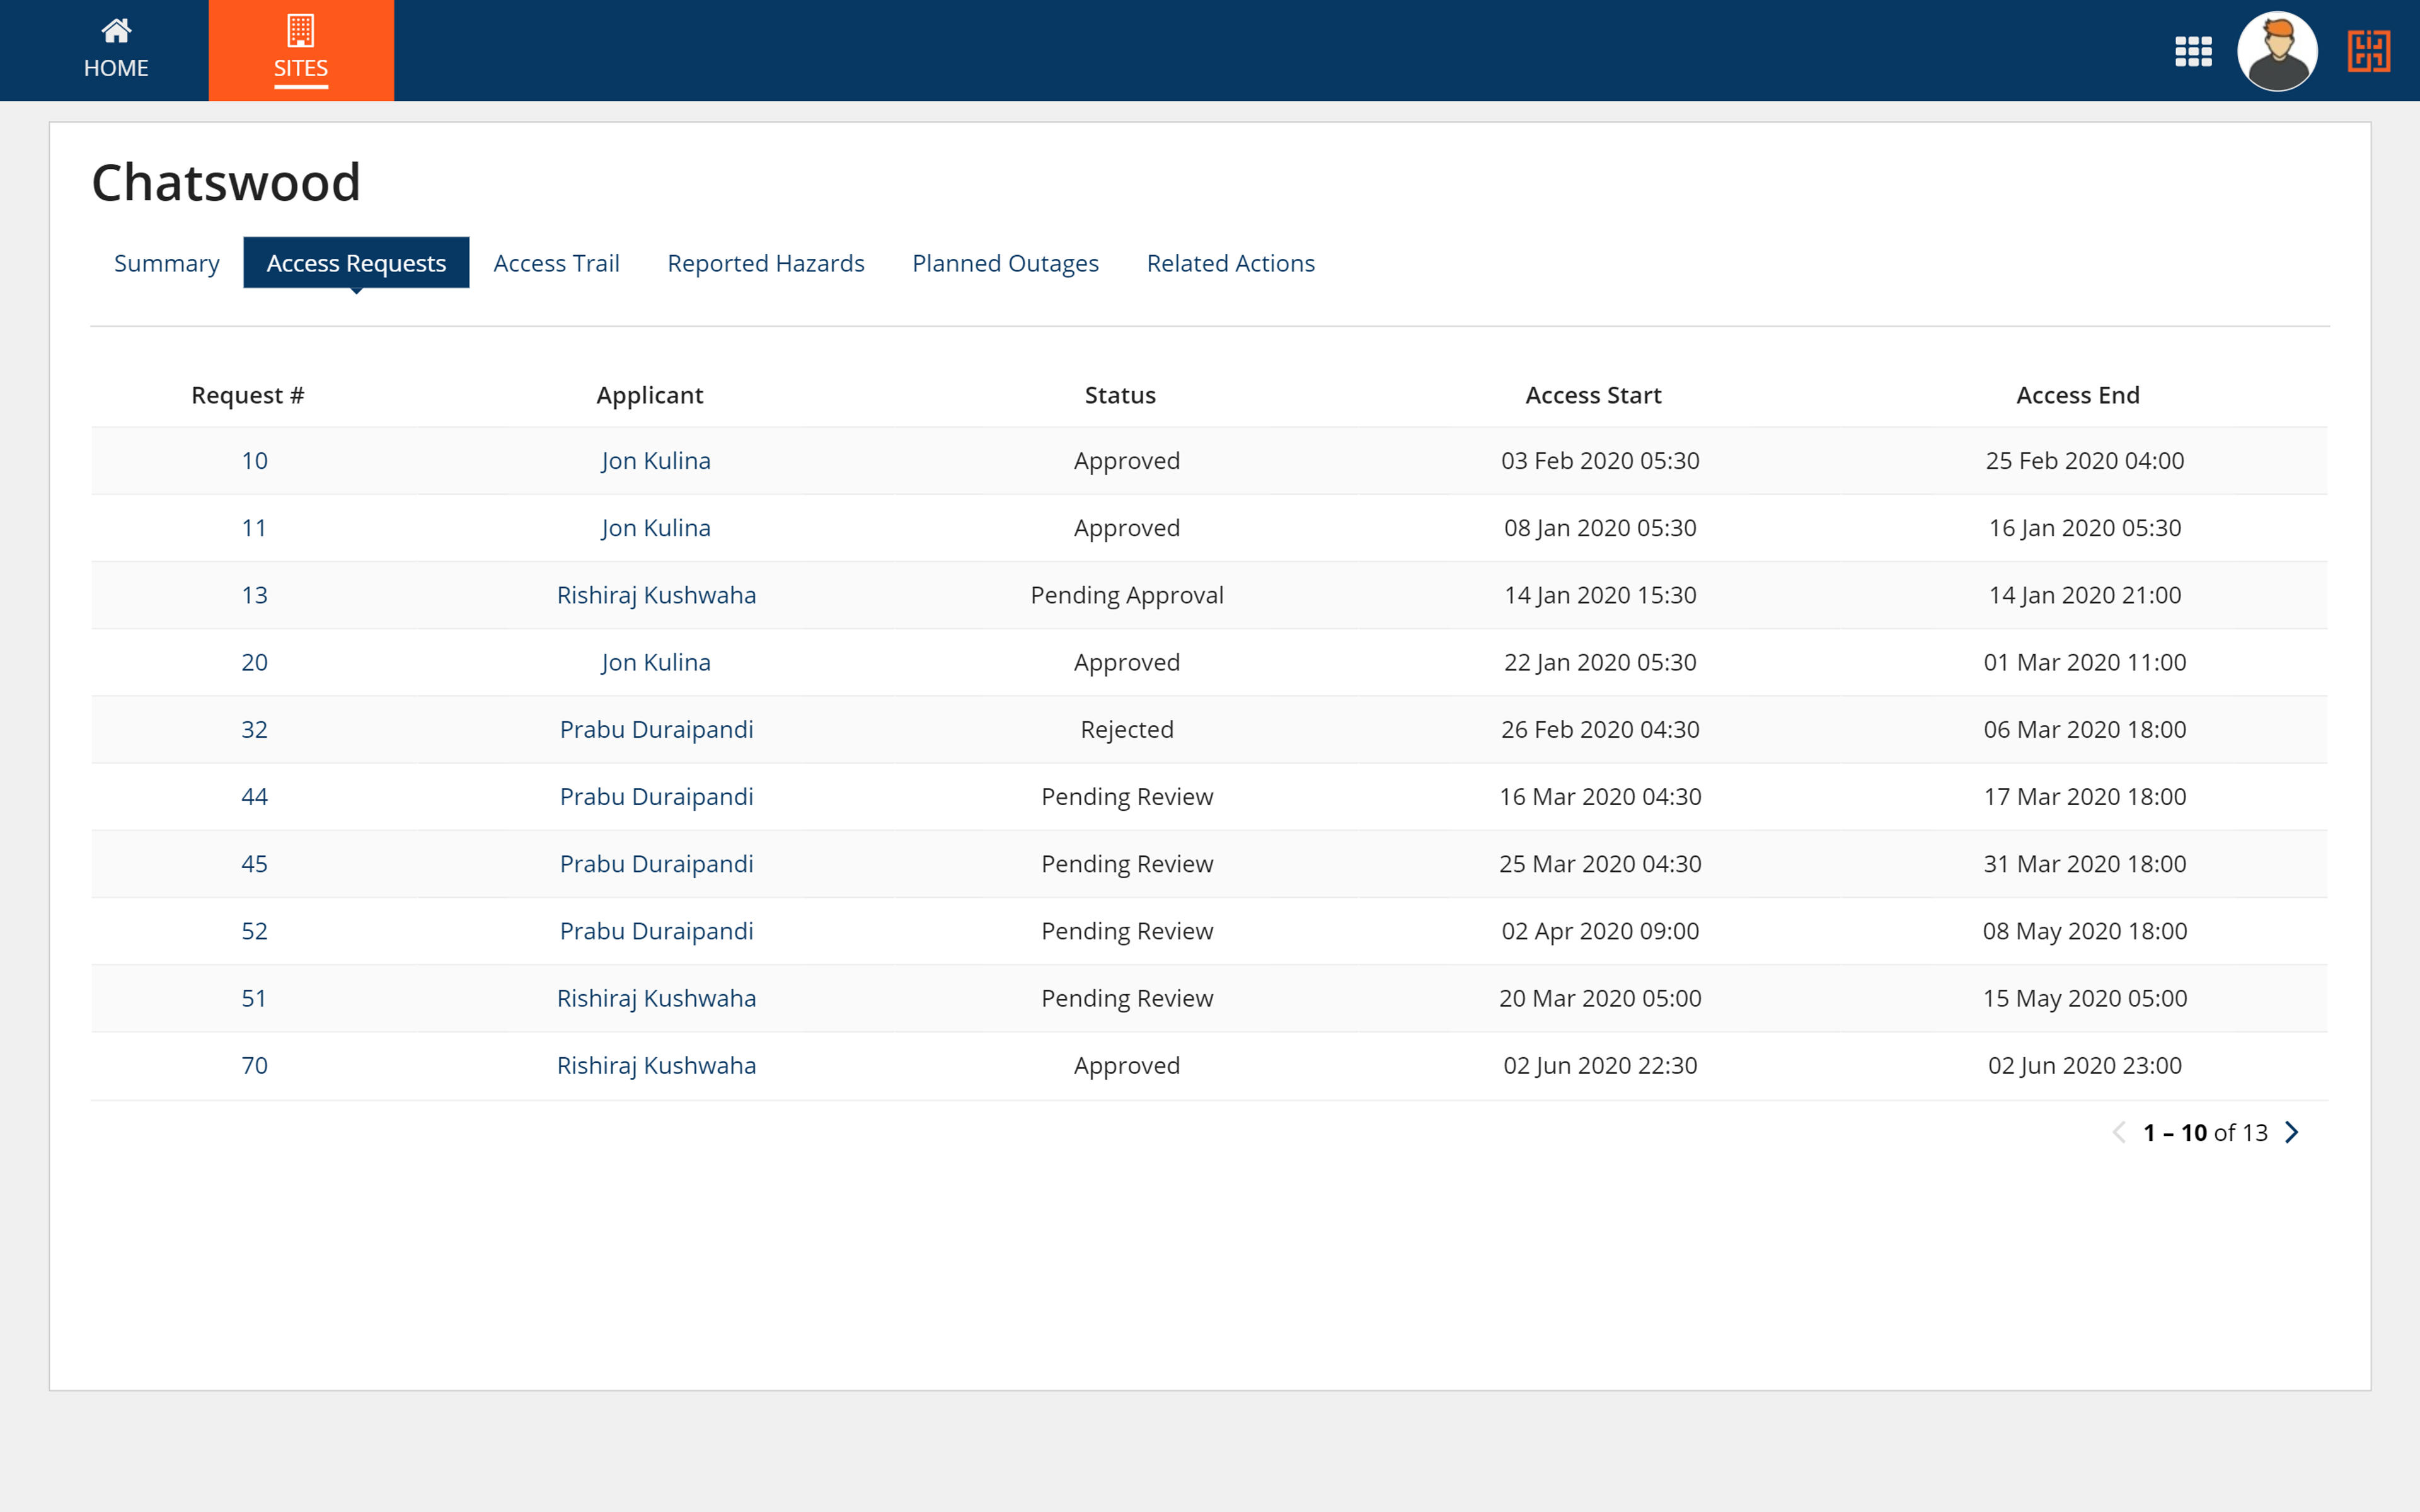Screen dimensions: 2420x1512
Task: Sort by the Applicant column header
Action: tap(650, 395)
